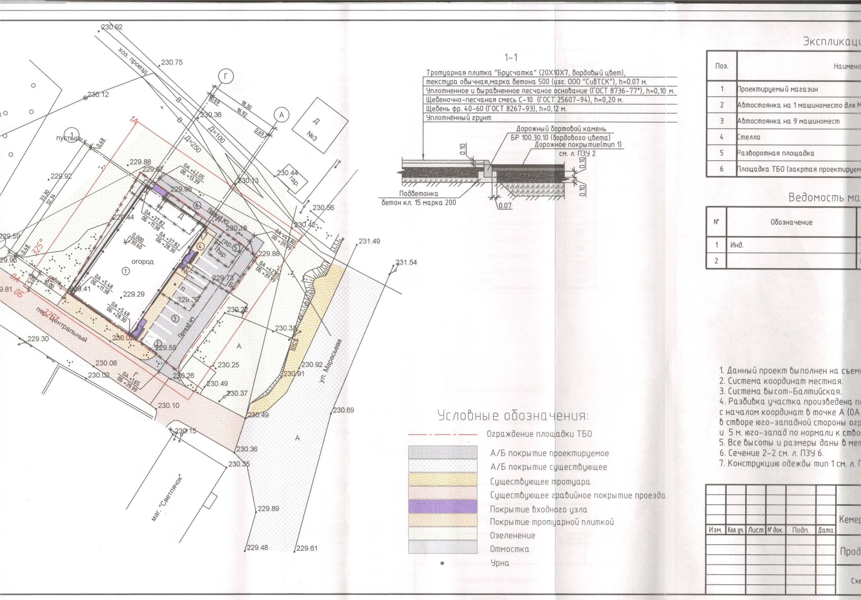This screenshot has height=600, width=861.
Task: Click the Озеленение green legend swatch
Action: pyautogui.click(x=443, y=533)
